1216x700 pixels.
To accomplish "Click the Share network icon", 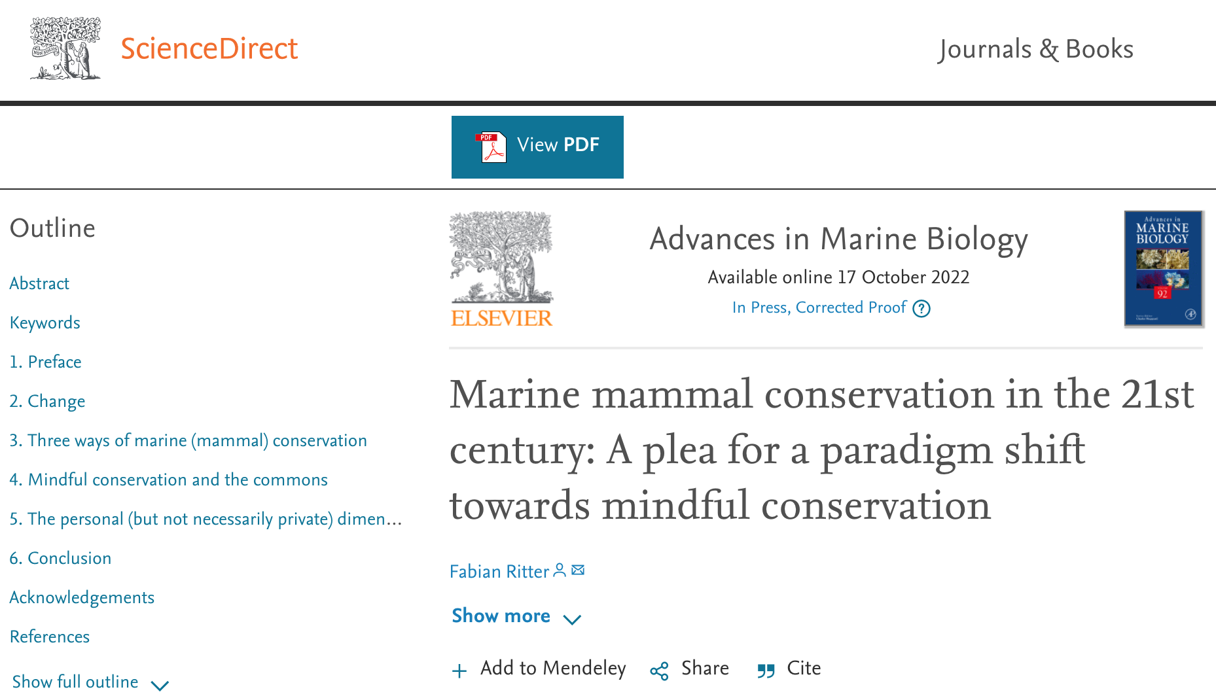I will (659, 671).
